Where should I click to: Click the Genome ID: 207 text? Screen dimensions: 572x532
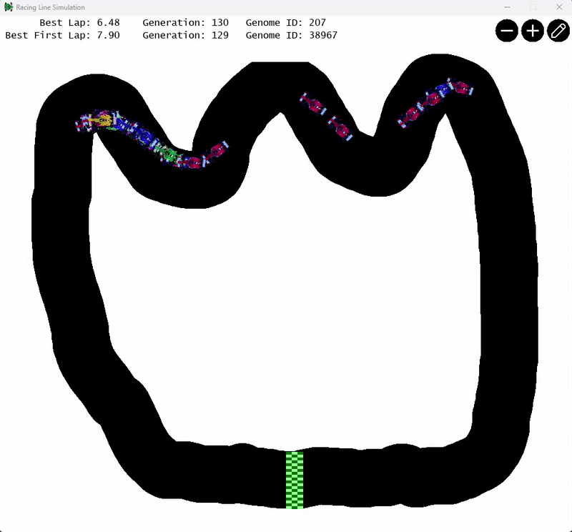[x=285, y=22]
